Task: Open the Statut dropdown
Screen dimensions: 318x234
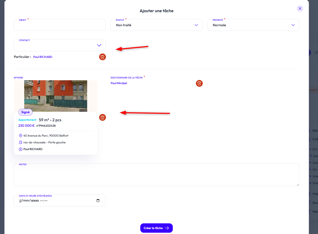Action: coord(156,25)
